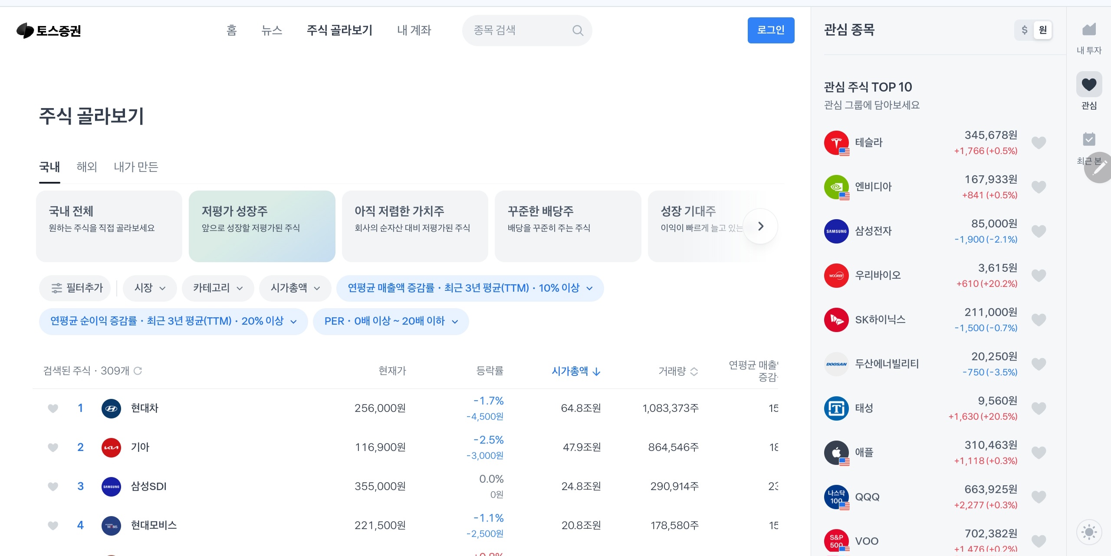Screen dimensions: 1111x556
Task: Toggle heart for 애플 in watchlist
Action: tap(1039, 453)
